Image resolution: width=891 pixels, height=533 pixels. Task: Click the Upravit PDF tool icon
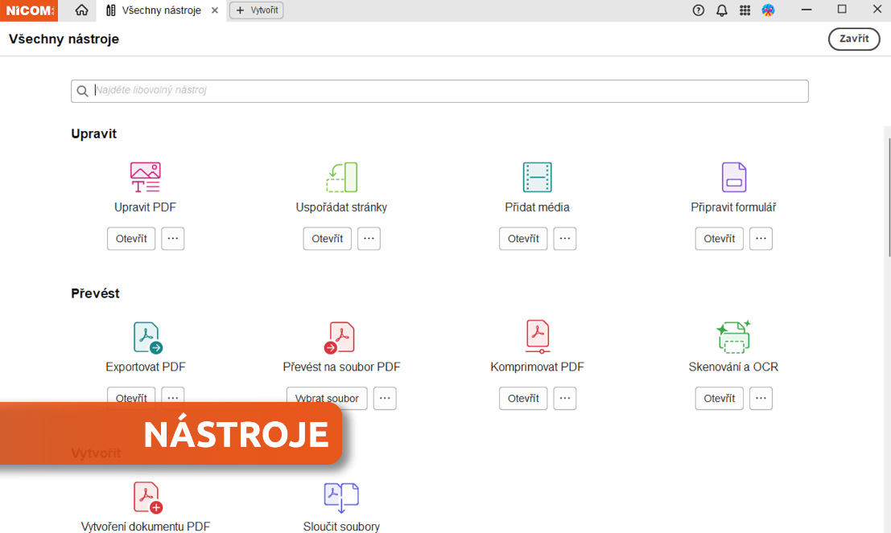click(x=146, y=177)
